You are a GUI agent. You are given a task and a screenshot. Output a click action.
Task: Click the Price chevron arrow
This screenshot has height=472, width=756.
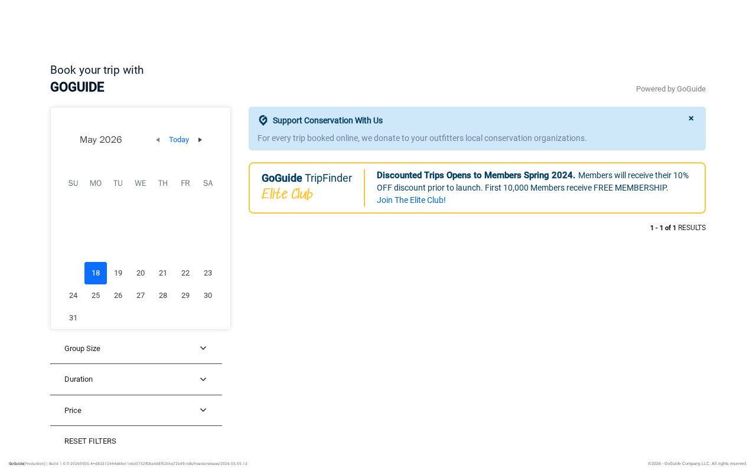point(203,410)
